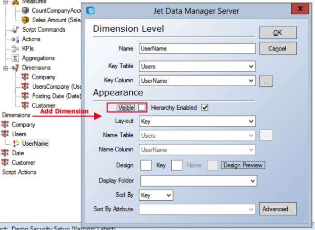Toggle the Visible checkbox
Screen dimensions: 315x230
[142, 107]
